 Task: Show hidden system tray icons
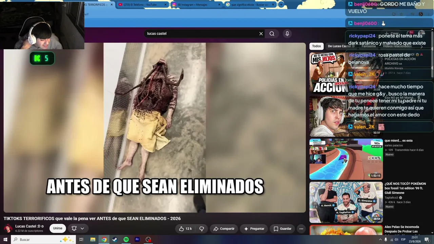pos(380,240)
